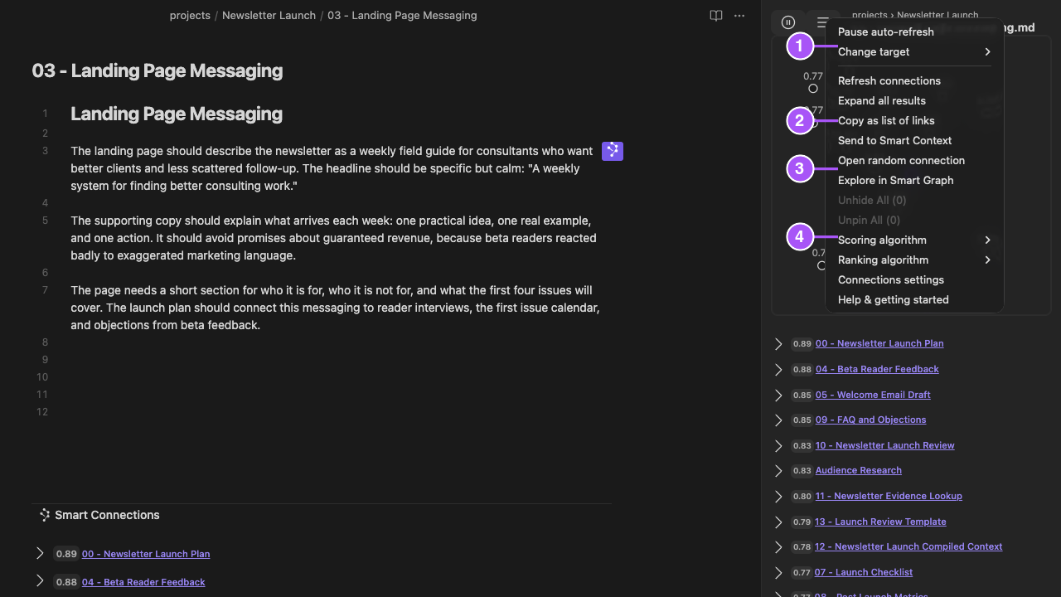Click the Newsletter Launch breadcrumb in note header
This screenshot has height=597, width=1061.
[x=269, y=15]
